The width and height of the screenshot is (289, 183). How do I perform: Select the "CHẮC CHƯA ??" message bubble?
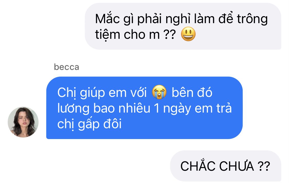(226, 166)
